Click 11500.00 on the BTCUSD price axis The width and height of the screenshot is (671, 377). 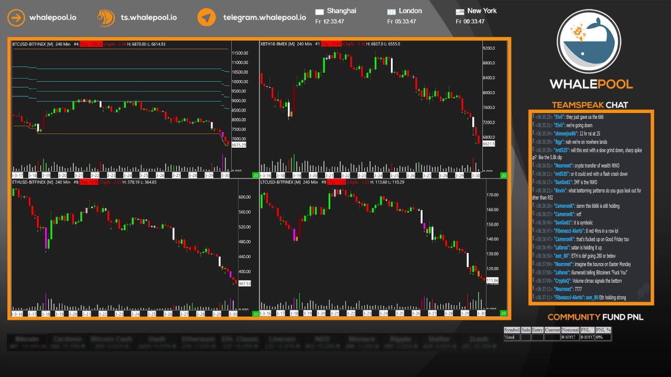coord(240,53)
